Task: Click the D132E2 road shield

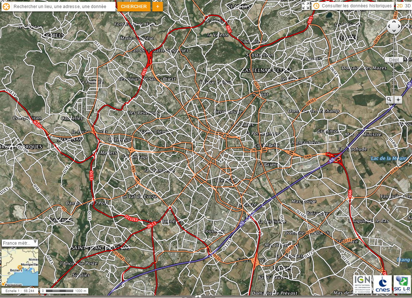Action: pyautogui.click(x=131, y=218)
